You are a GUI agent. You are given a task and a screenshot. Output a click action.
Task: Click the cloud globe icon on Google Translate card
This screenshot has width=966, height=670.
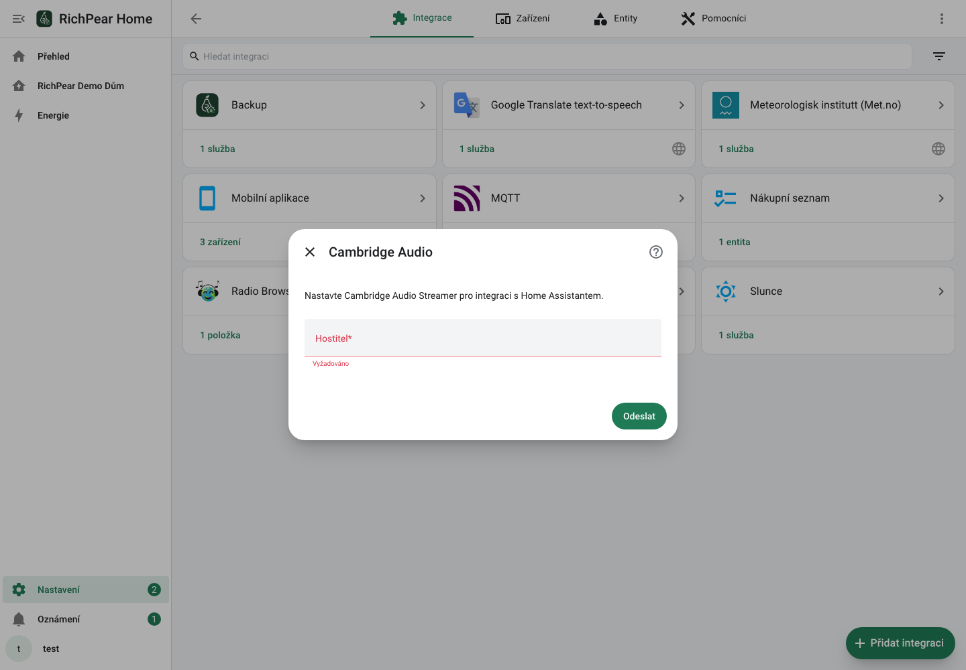[679, 149]
